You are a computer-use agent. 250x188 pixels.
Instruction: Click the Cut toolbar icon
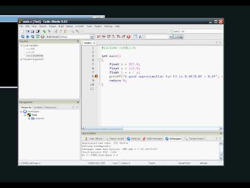click(x=56, y=31)
